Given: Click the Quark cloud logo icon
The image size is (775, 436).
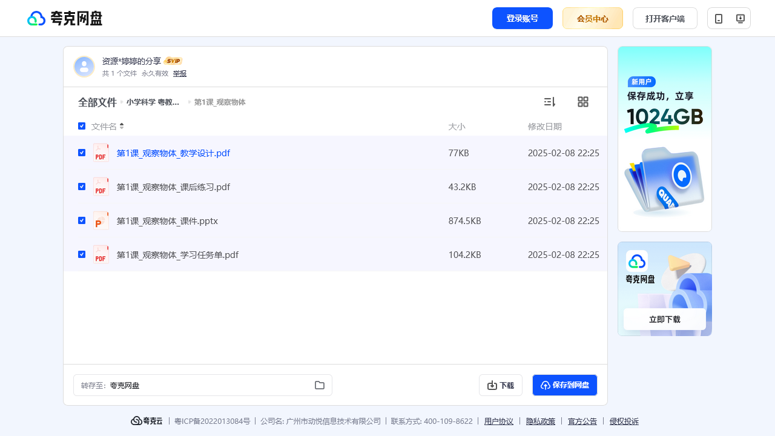Looking at the screenshot, I should (36, 18).
